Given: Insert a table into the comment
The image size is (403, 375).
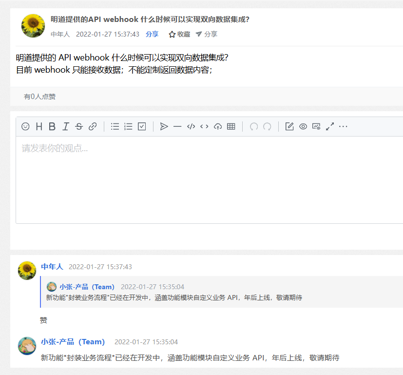Looking at the screenshot, I should click(x=230, y=126).
